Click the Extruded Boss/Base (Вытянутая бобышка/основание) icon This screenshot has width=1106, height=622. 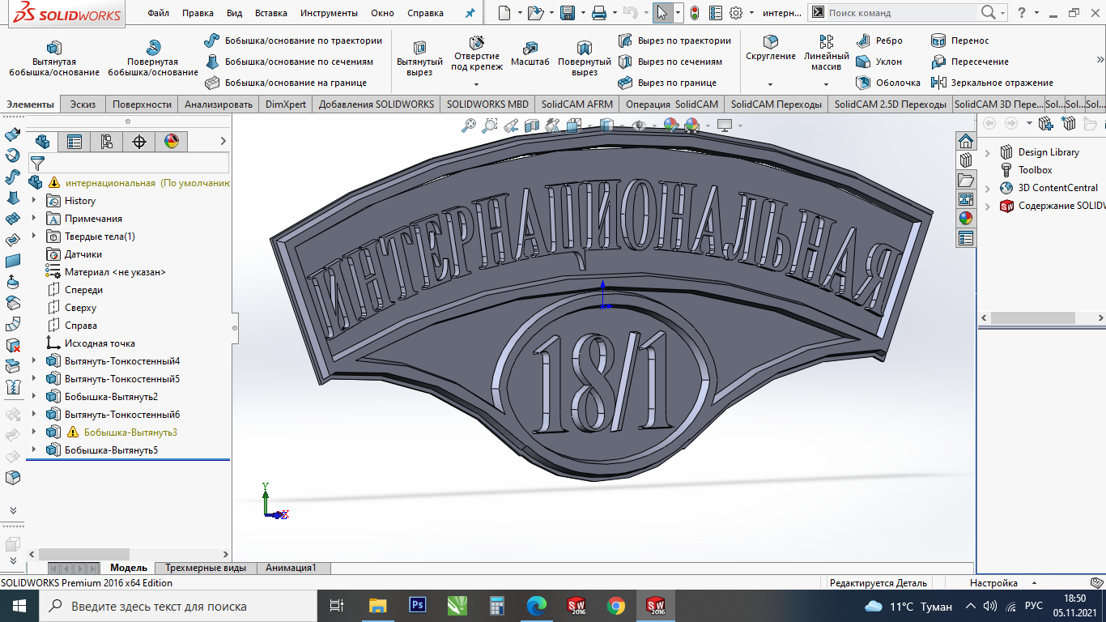click(54, 48)
